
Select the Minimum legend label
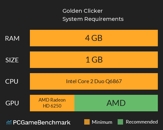pyautogui.click(x=102, y=122)
